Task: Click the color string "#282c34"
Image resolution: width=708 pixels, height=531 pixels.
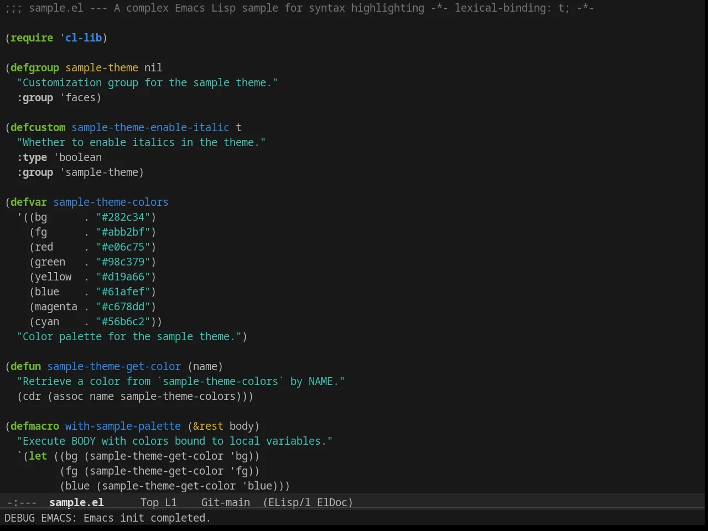Action: [123, 217]
